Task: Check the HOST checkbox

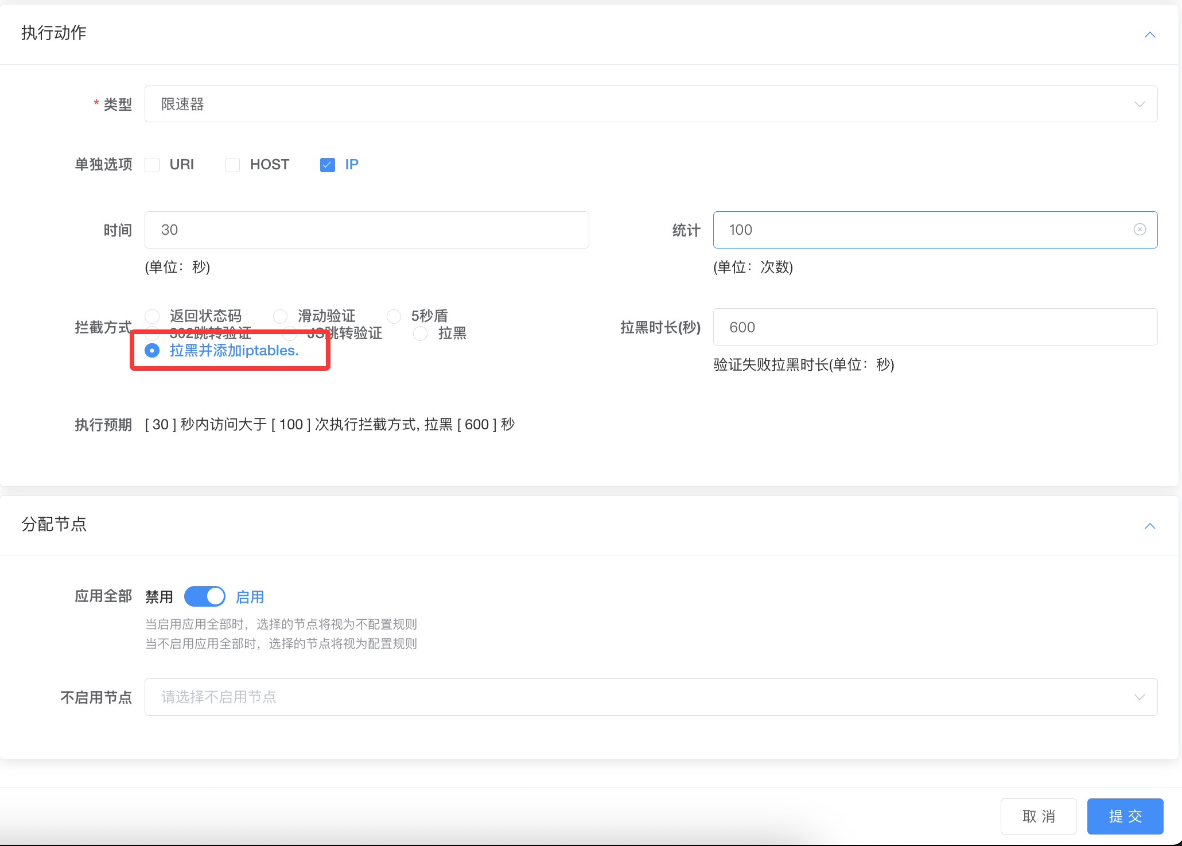Action: [x=232, y=165]
